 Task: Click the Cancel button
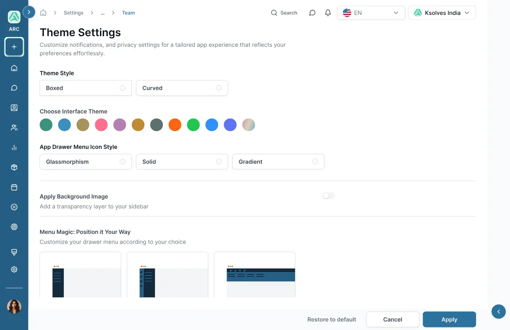(x=393, y=319)
